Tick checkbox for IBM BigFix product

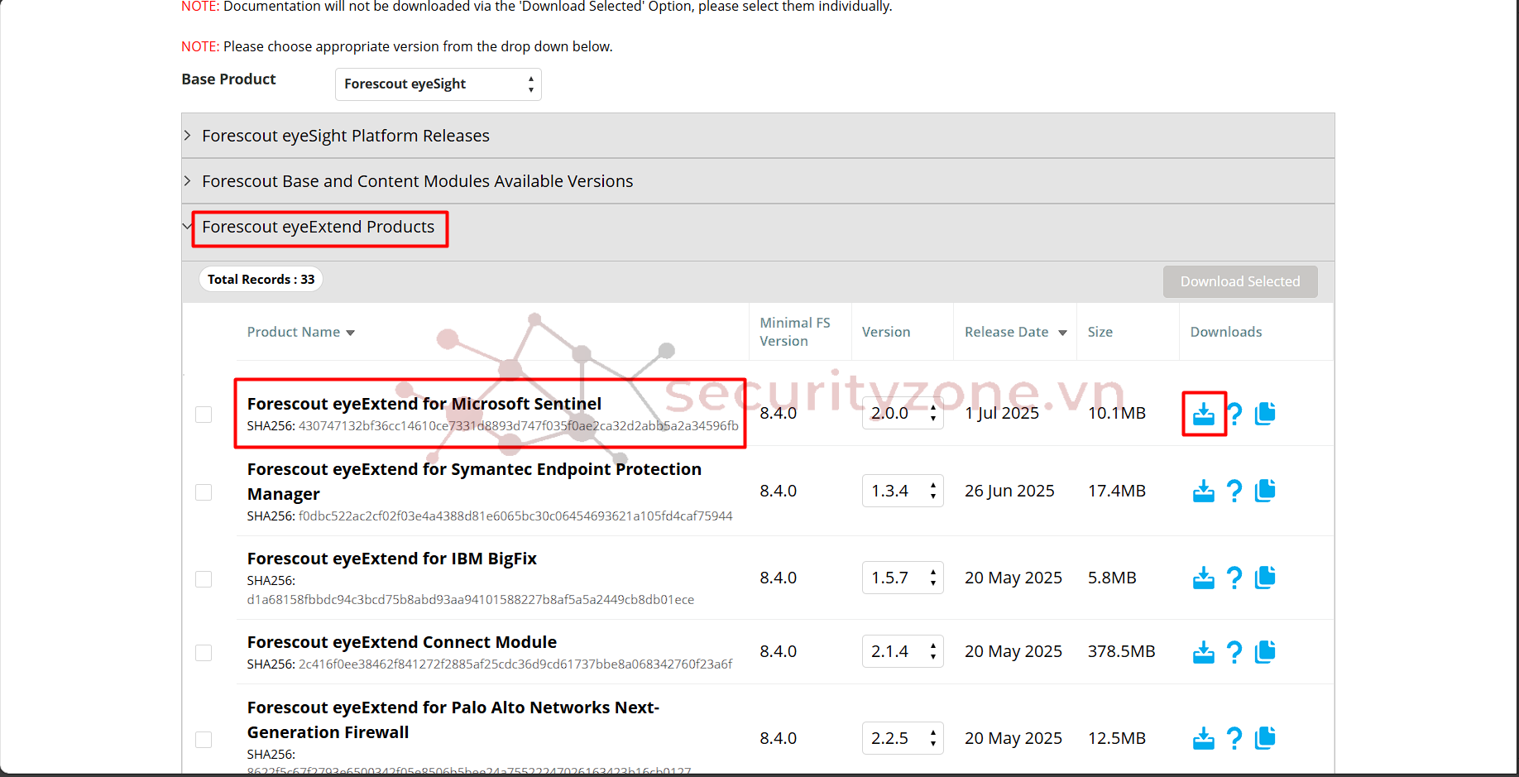204,579
